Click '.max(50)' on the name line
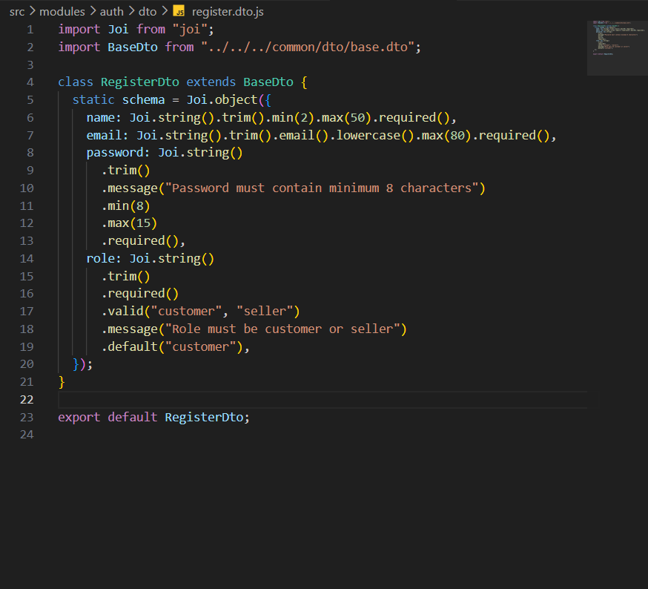 [x=344, y=117]
